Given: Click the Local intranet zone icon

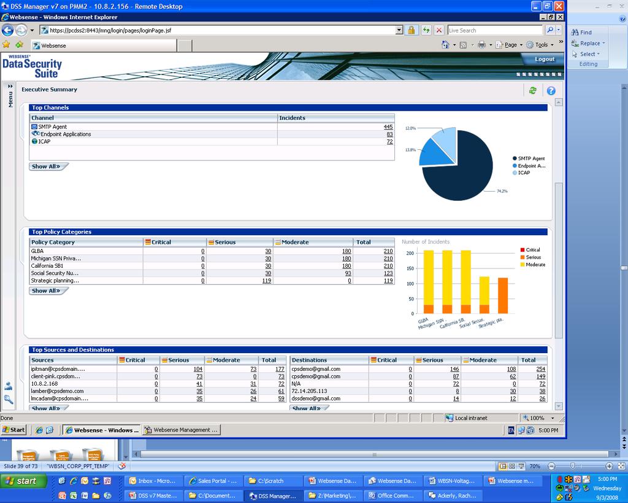Looking at the screenshot, I should (x=450, y=418).
